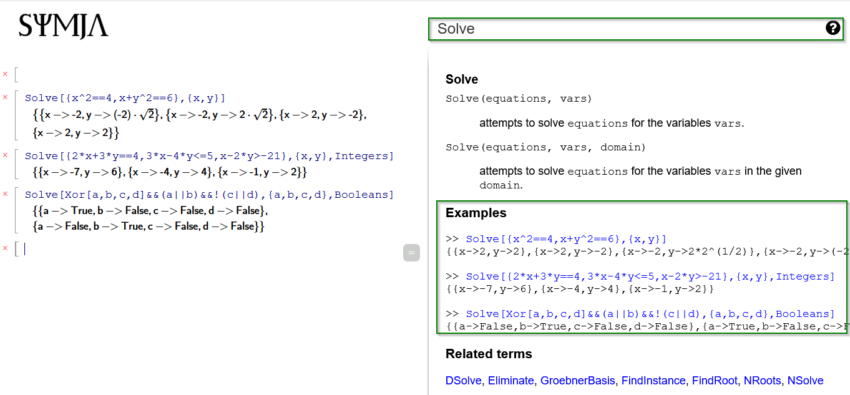Remove the Integers Solve cell via red x

[5, 155]
